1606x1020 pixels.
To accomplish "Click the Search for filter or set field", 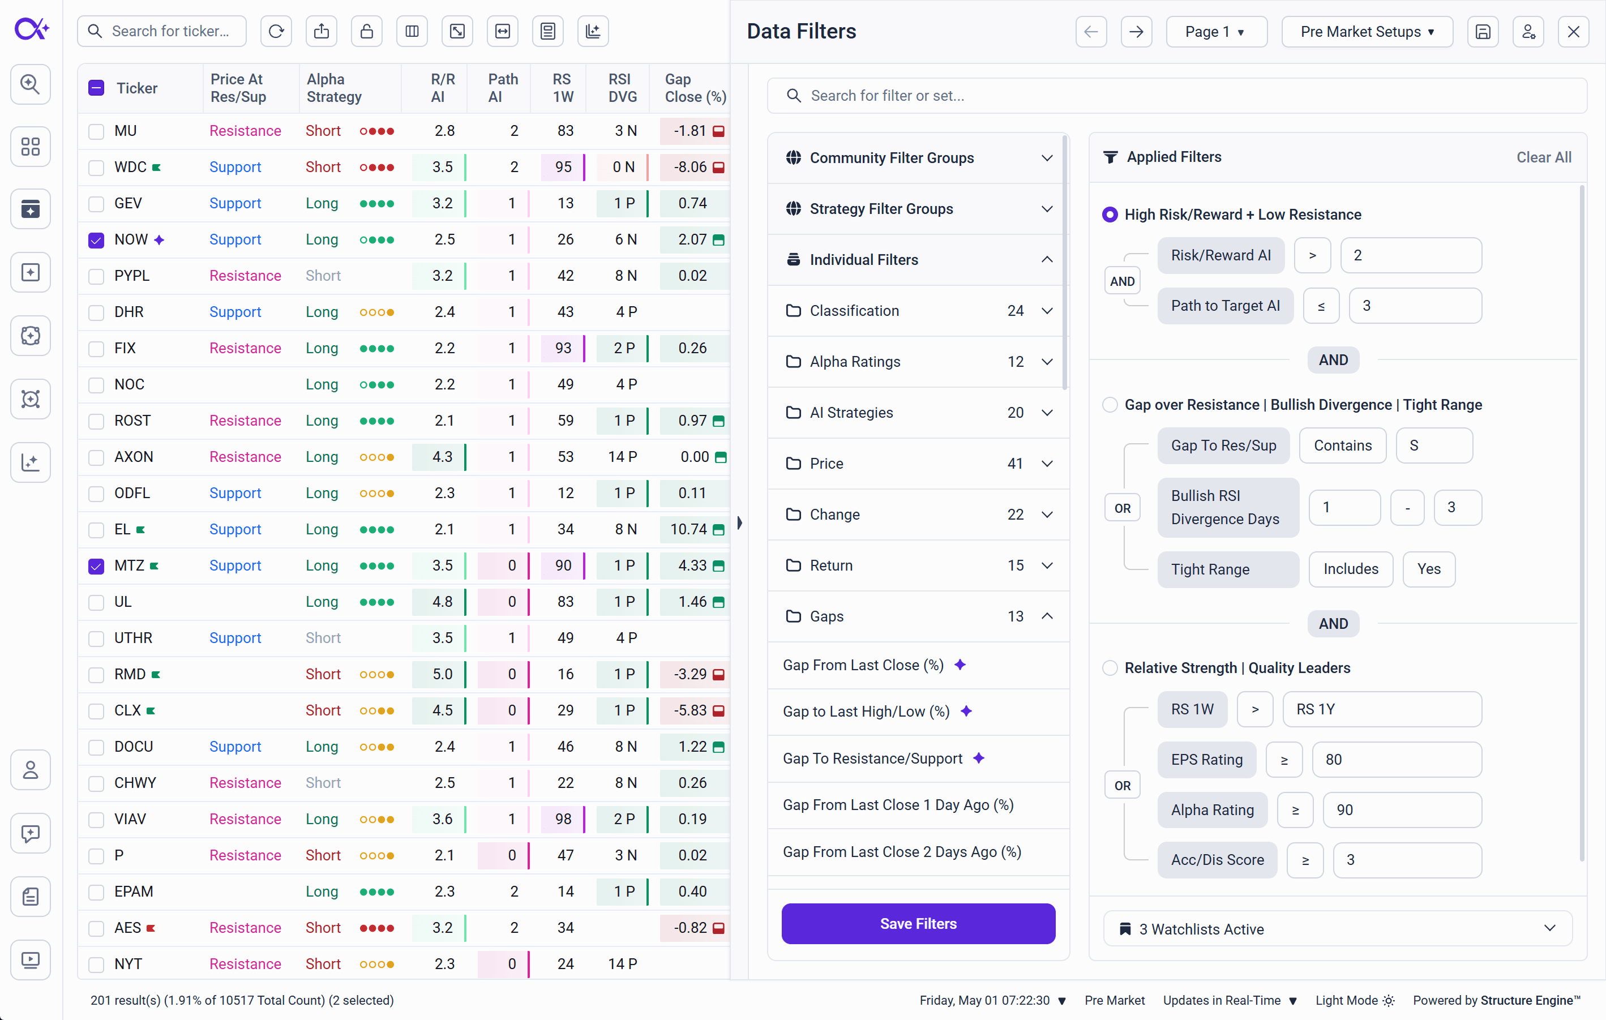I will [x=1176, y=95].
